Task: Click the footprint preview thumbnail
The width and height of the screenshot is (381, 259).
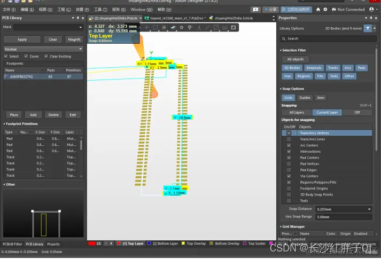Action: click(43, 214)
